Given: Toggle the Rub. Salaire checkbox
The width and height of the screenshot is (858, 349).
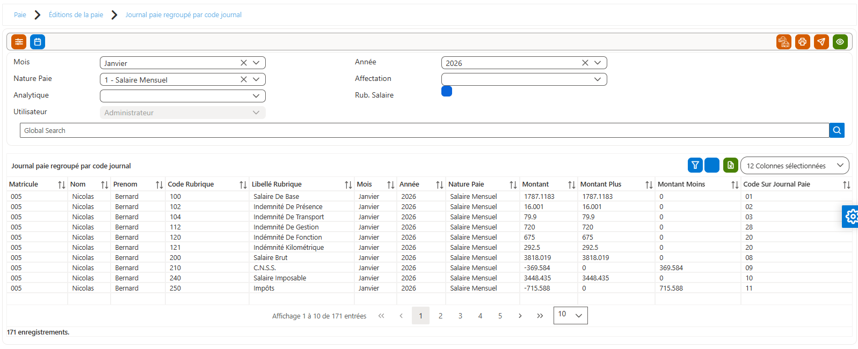Looking at the screenshot, I should point(447,91).
